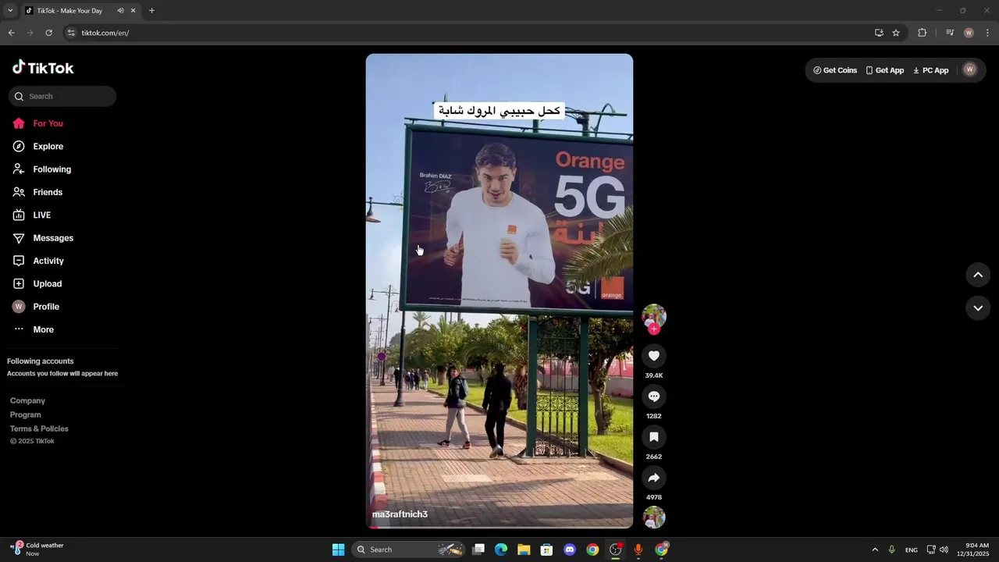Bookmark this page with the star icon
The width and height of the screenshot is (999, 562).
896,33
